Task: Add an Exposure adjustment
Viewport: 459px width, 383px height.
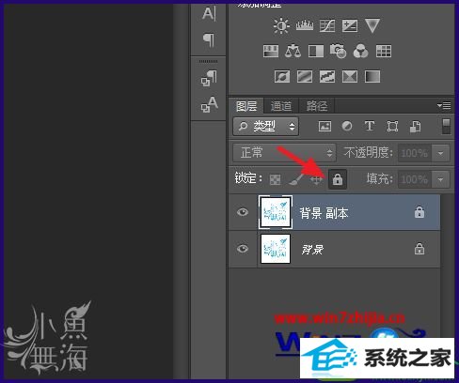Action: click(x=350, y=25)
